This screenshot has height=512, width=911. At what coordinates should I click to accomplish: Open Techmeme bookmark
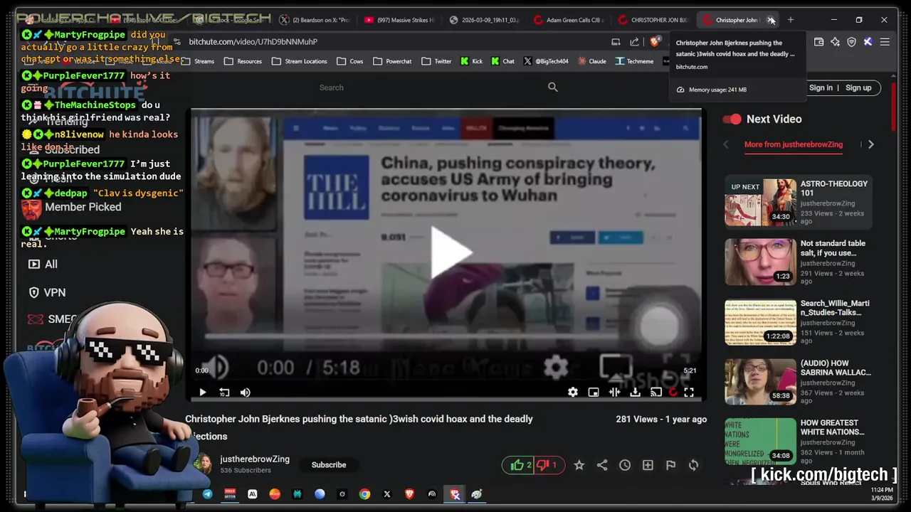point(633,61)
